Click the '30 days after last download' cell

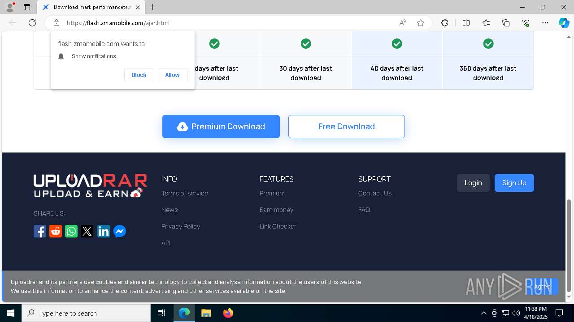click(x=306, y=73)
